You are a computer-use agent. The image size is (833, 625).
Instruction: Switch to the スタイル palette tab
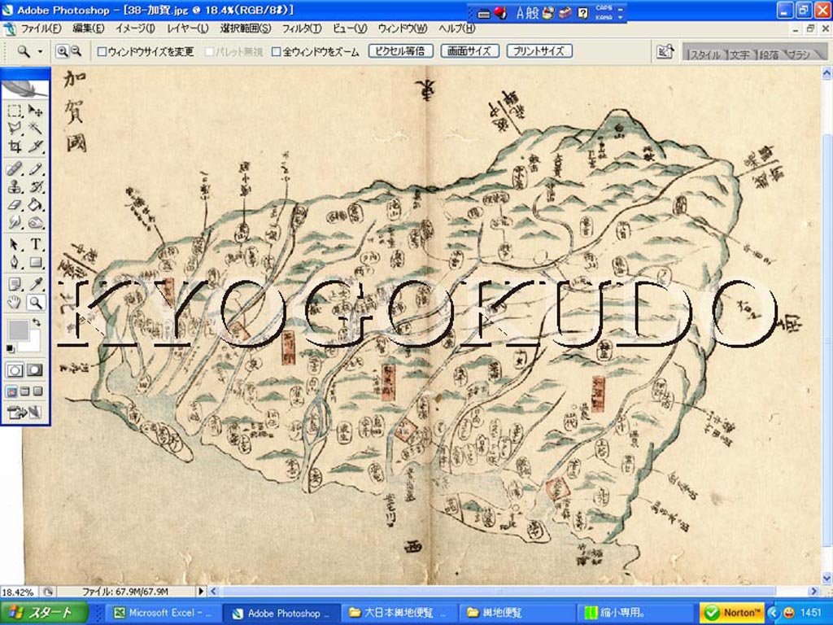pos(704,55)
